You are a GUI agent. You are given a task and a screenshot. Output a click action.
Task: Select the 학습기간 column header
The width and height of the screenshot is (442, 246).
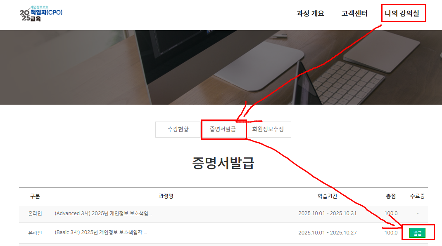327,196
